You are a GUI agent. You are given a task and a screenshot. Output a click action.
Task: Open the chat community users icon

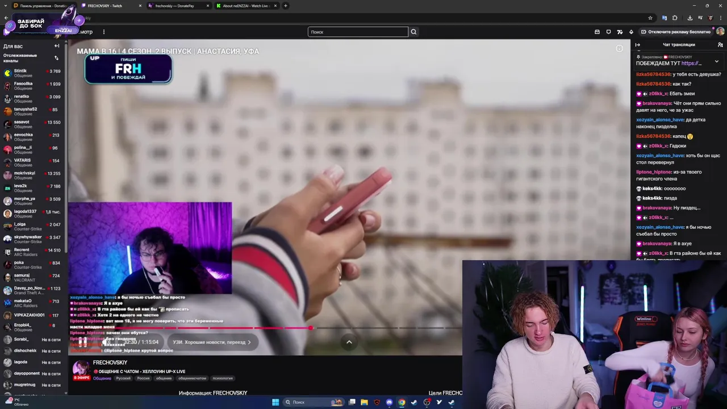click(x=720, y=44)
